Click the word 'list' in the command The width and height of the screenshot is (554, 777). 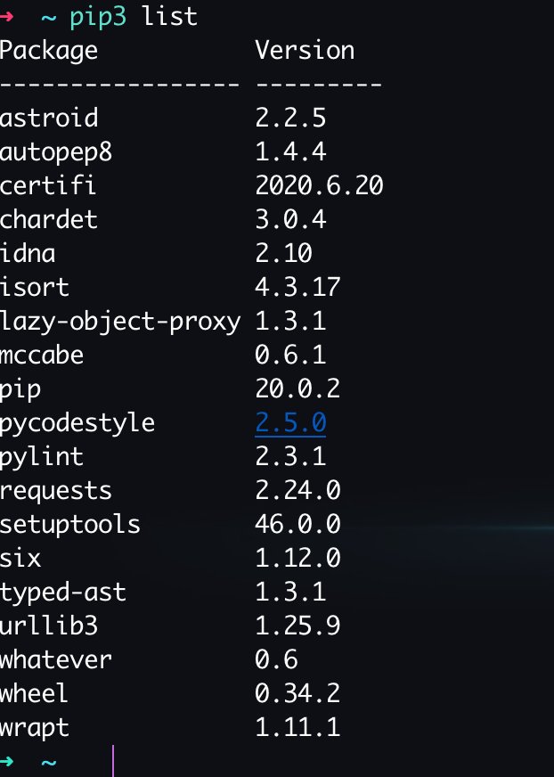pyautogui.click(x=169, y=16)
